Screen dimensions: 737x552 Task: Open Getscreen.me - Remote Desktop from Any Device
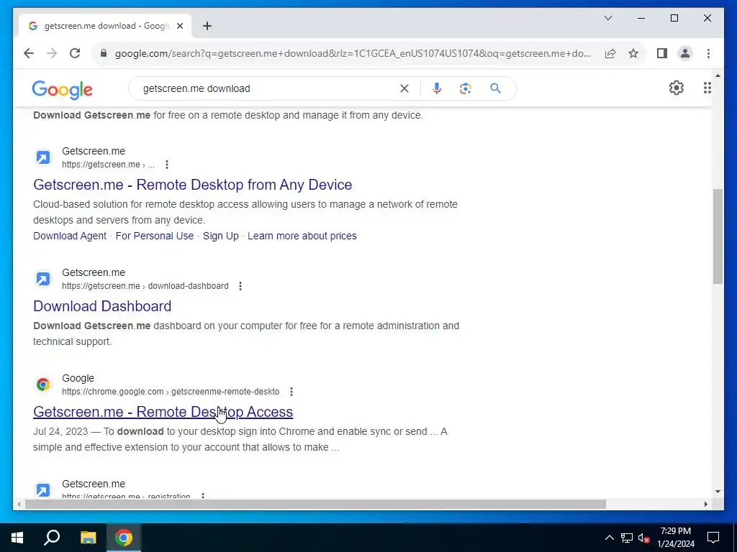193,185
